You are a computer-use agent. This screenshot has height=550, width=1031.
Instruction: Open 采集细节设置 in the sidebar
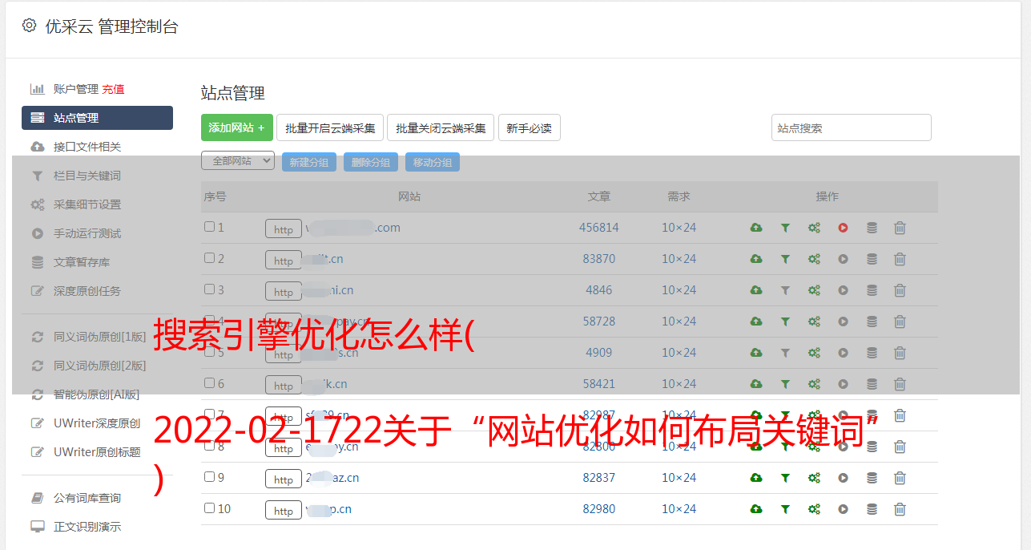coord(87,204)
